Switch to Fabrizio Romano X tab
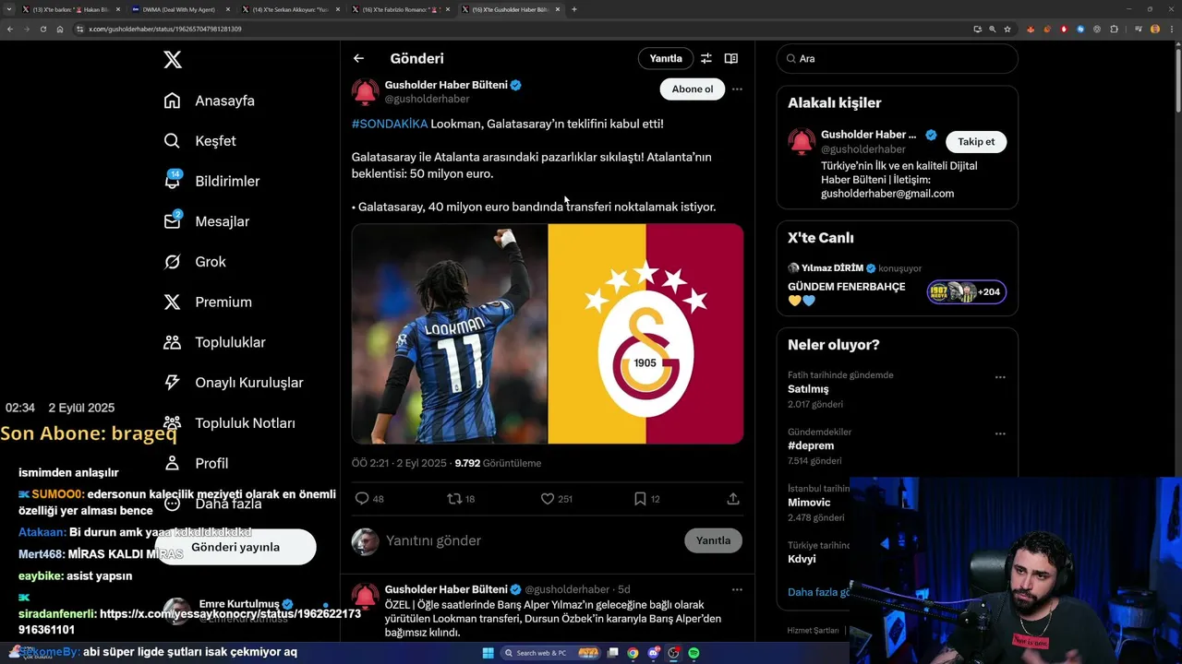 point(400,9)
